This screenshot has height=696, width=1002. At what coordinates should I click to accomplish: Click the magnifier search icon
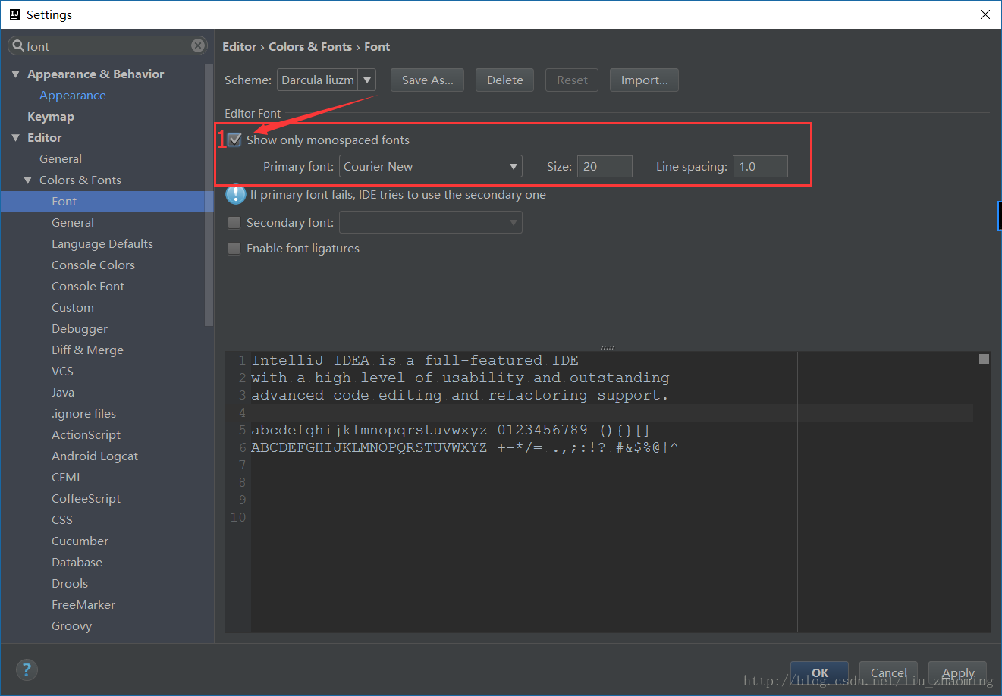click(x=18, y=45)
